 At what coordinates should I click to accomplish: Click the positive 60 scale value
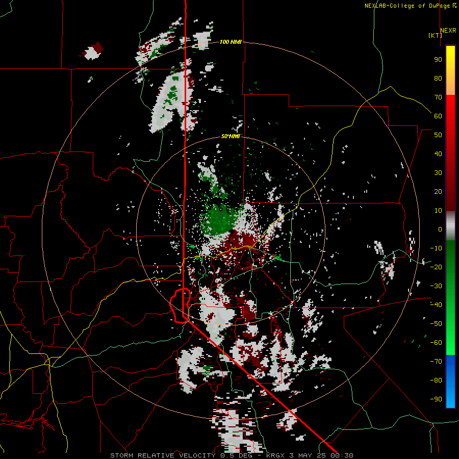(x=438, y=116)
